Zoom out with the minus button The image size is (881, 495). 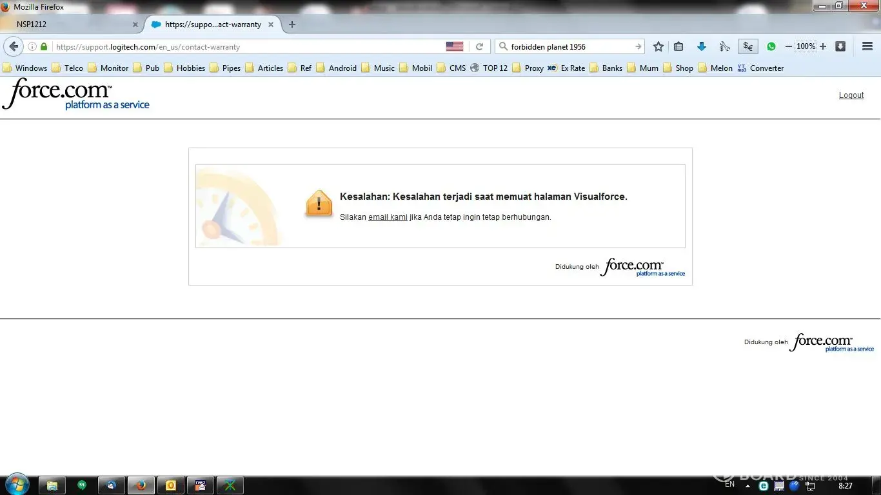point(788,46)
